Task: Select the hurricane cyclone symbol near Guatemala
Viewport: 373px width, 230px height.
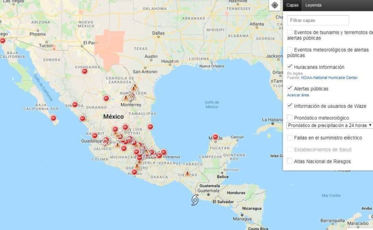Action: [x=195, y=200]
